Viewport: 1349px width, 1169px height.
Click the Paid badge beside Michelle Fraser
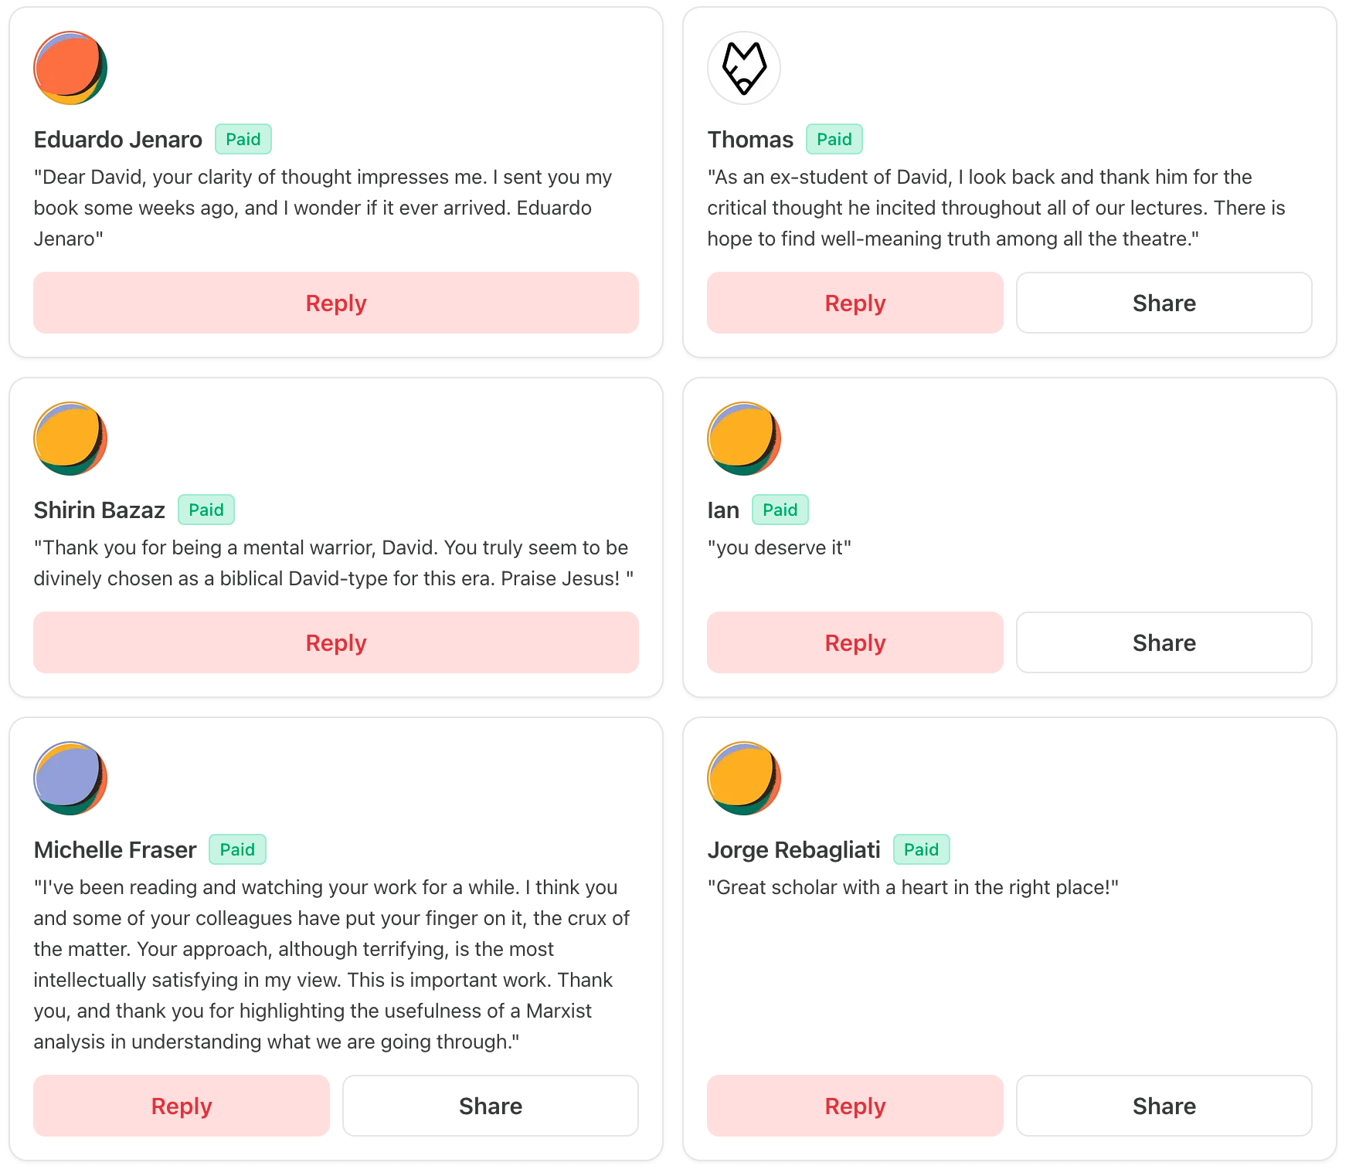(x=237, y=849)
